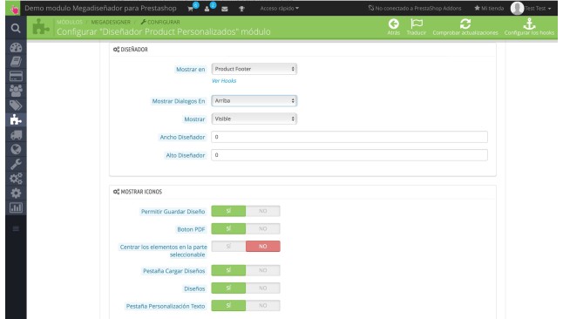Go to the MÓDULOS breadcrumb

70,22
